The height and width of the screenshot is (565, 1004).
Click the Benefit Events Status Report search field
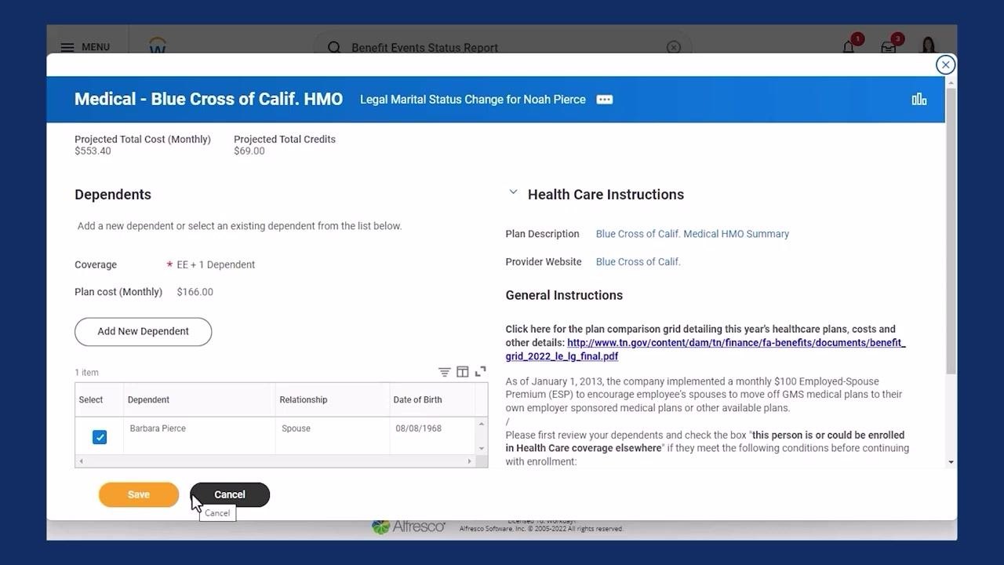(x=502, y=47)
